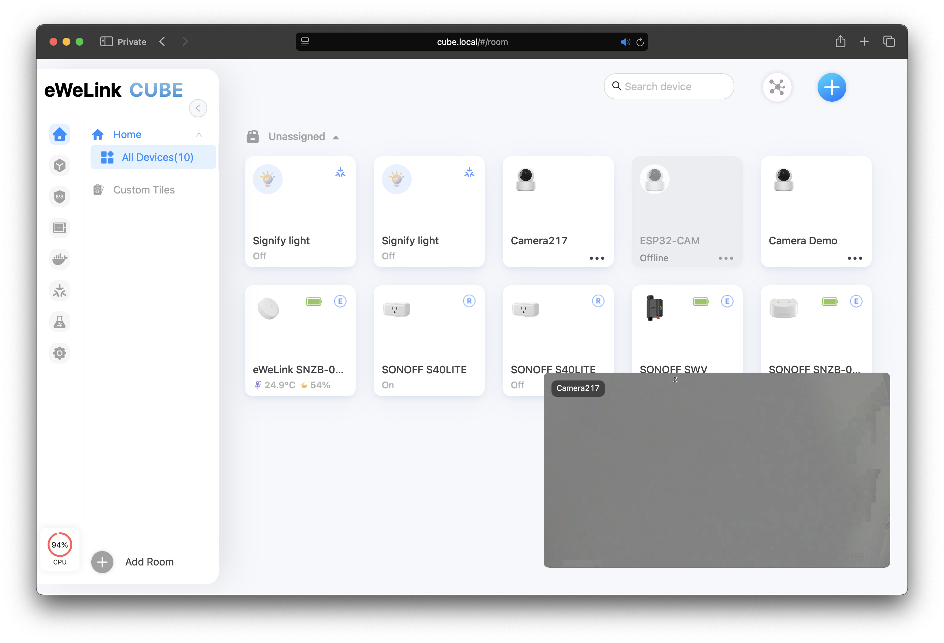
Task: Open the Matter icon in left sidebar
Action: [x=60, y=291]
